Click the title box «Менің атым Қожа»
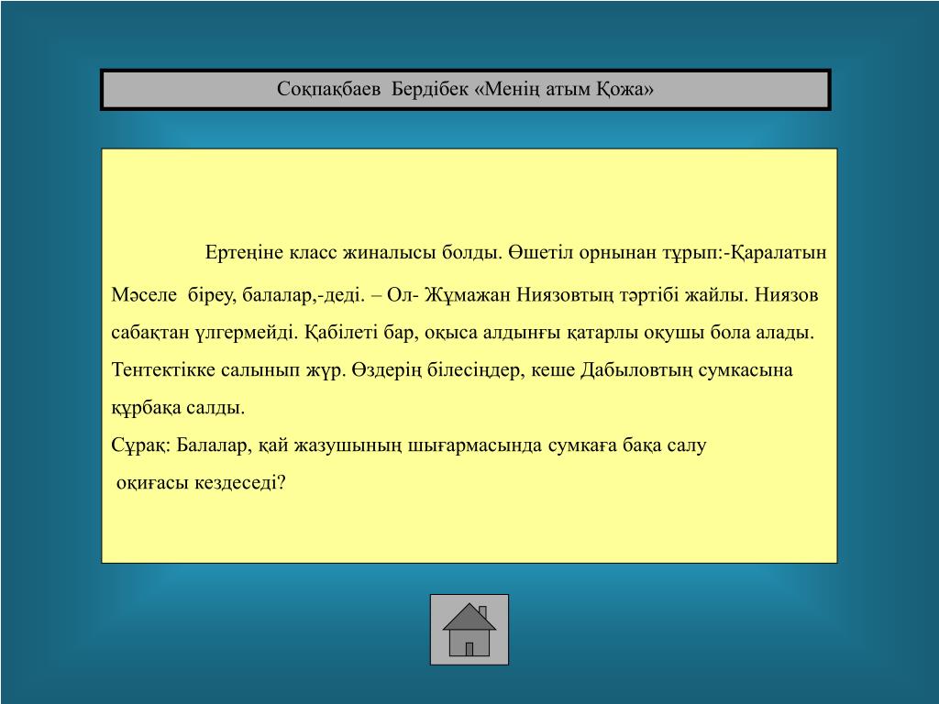939x704 pixels. tap(465, 90)
